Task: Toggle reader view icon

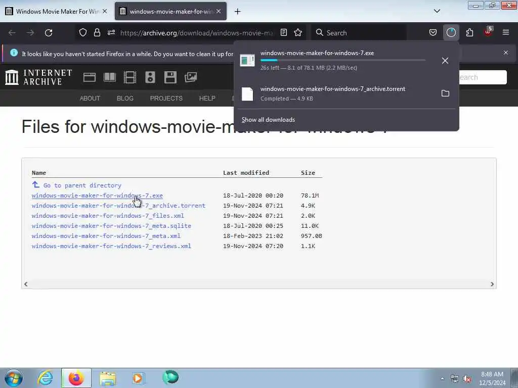Action: 283,32
